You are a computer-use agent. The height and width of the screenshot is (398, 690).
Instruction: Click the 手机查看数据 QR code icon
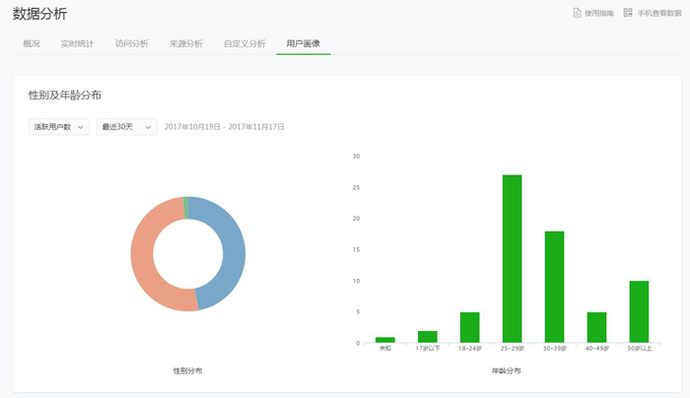coord(628,13)
